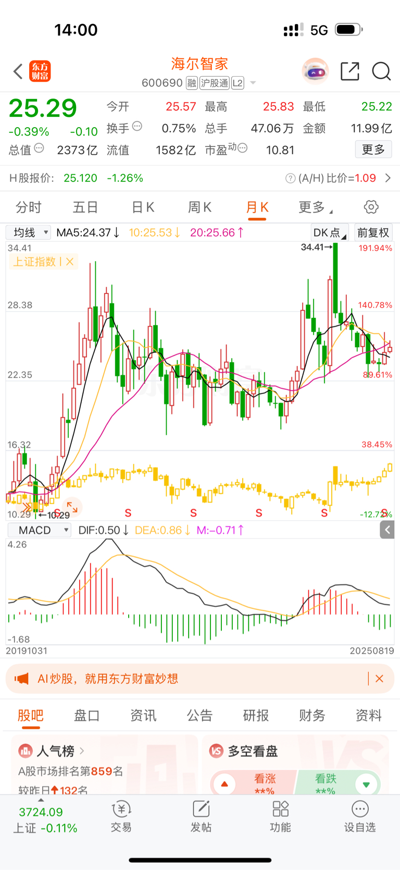Open the 前复权 adjustment selector
The image size is (400, 870).
(x=373, y=232)
